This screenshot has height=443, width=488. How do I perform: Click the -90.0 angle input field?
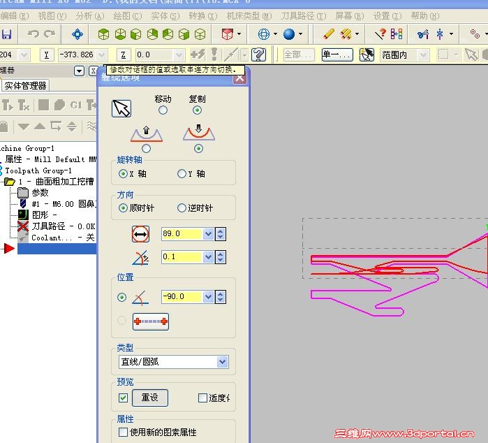pyautogui.click(x=182, y=297)
